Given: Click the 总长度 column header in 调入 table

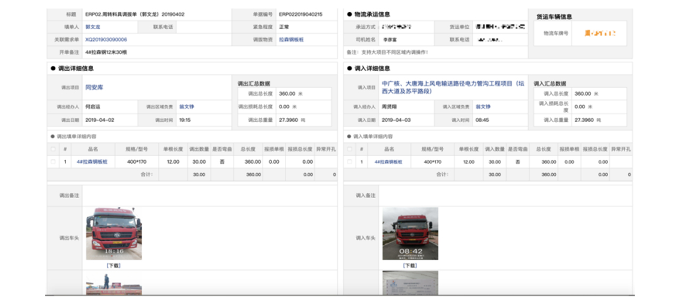Looking at the screenshot, I should [543, 149].
